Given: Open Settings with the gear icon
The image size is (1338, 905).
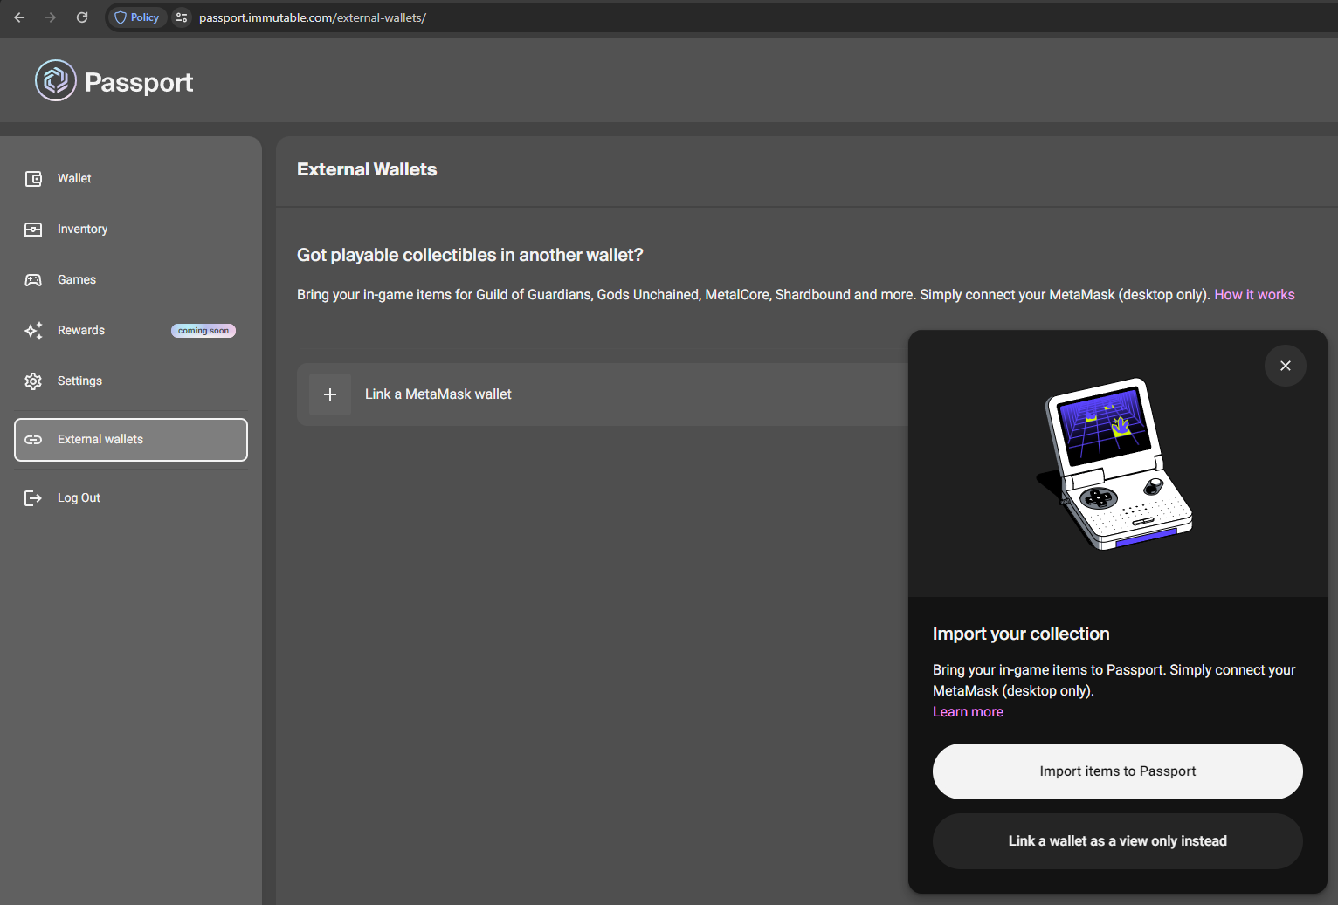Looking at the screenshot, I should point(33,381).
